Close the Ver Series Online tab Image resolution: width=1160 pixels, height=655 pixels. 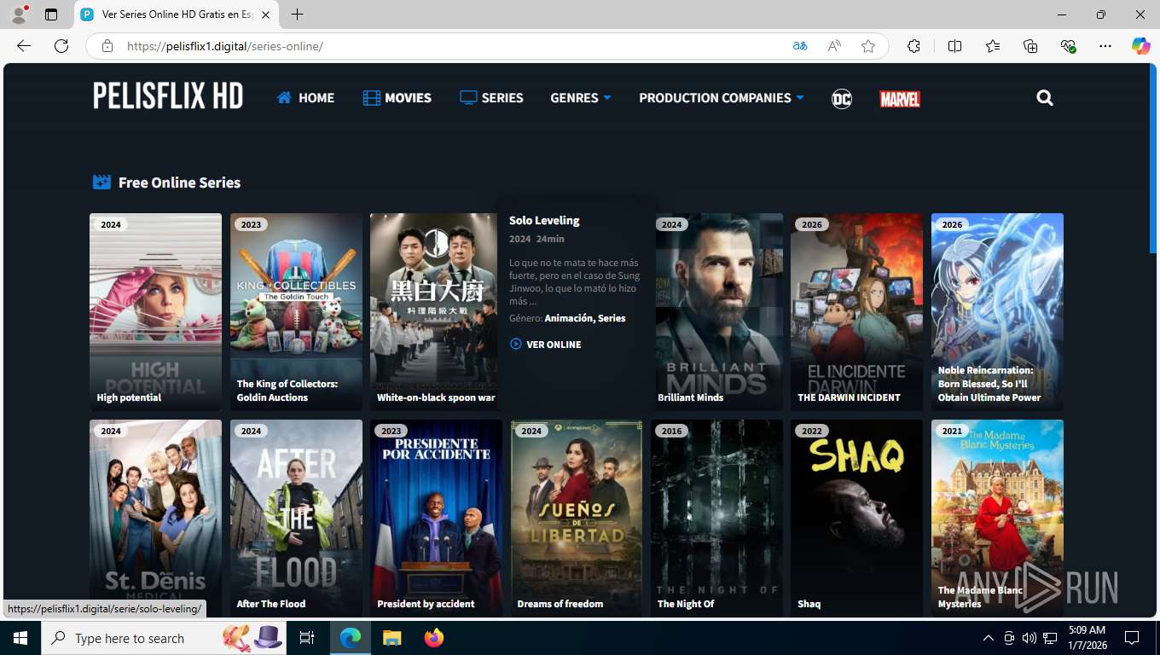[x=265, y=14]
